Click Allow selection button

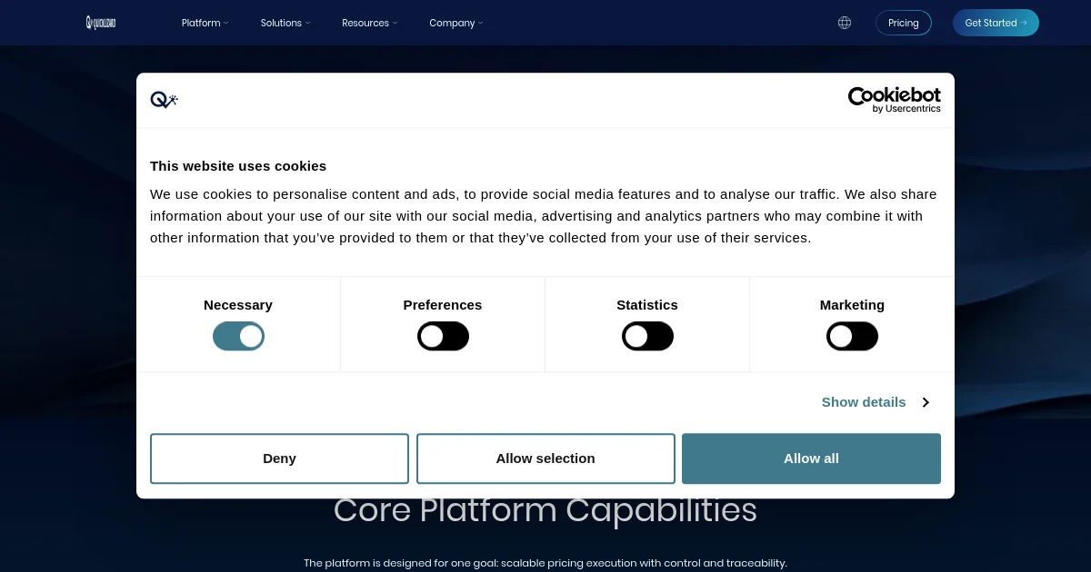pos(545,459)
